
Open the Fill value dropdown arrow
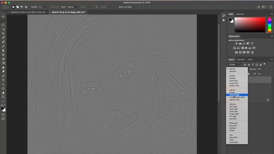(264, 74)
